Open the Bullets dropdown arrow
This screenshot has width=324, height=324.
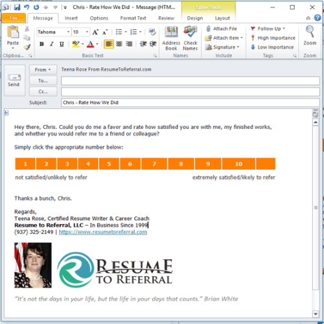126,32
